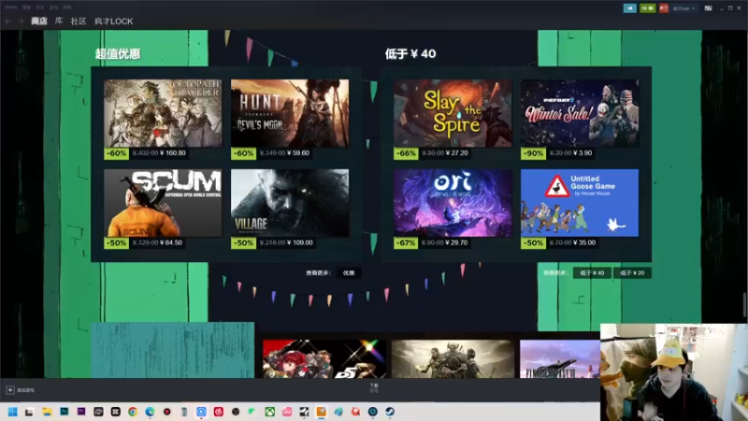
Task: Click the page vertical scrollbar thumb
Action: click(744, 304)
